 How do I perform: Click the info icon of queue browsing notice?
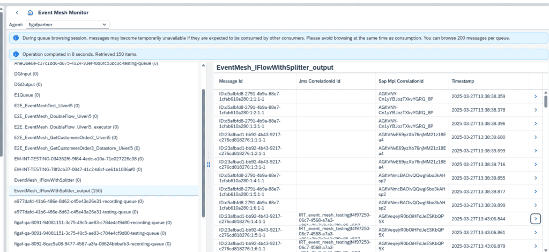coord(16,38)
